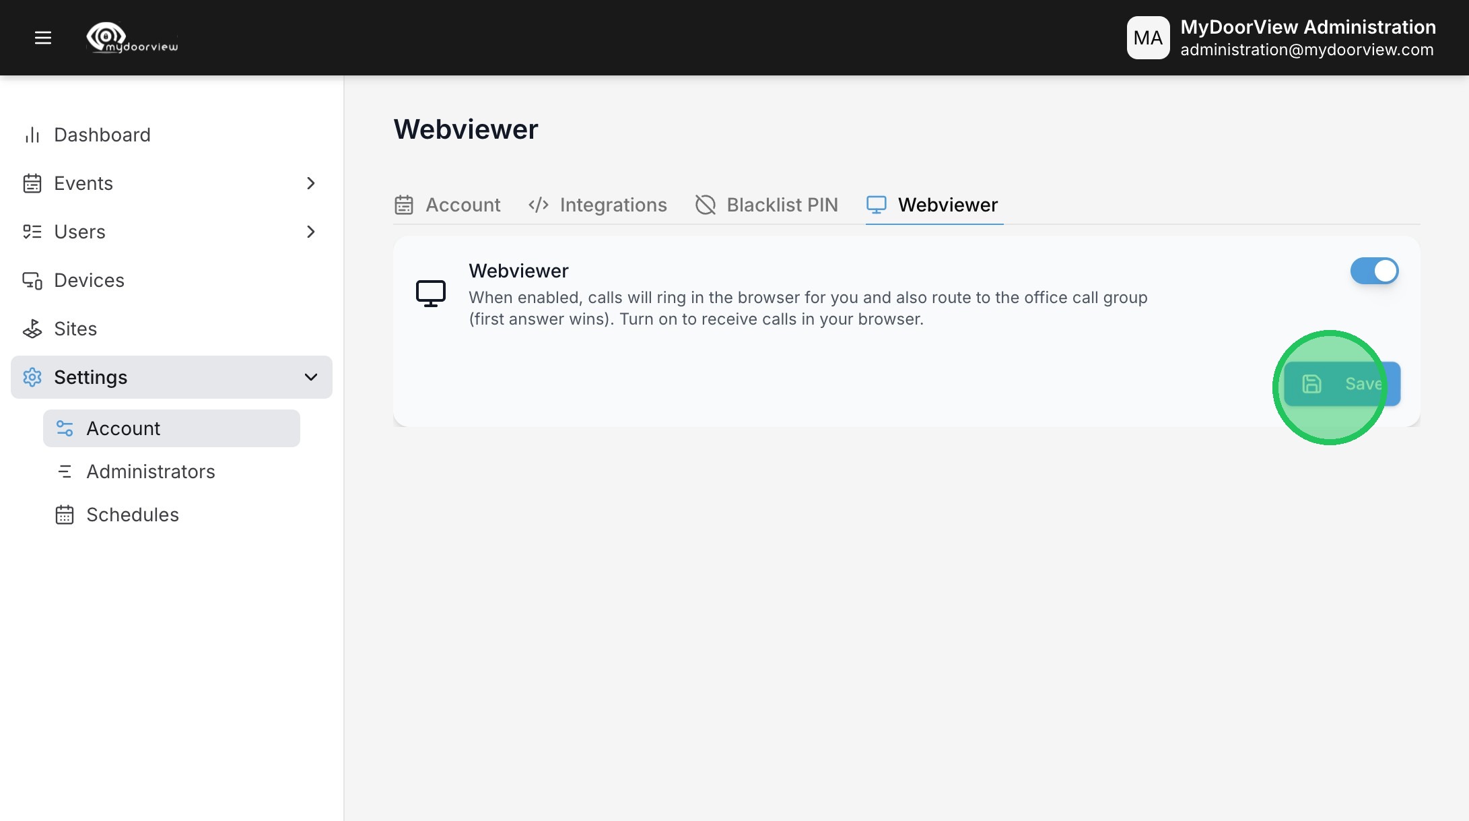Disable the Webviewer toggle switch

1374,271
